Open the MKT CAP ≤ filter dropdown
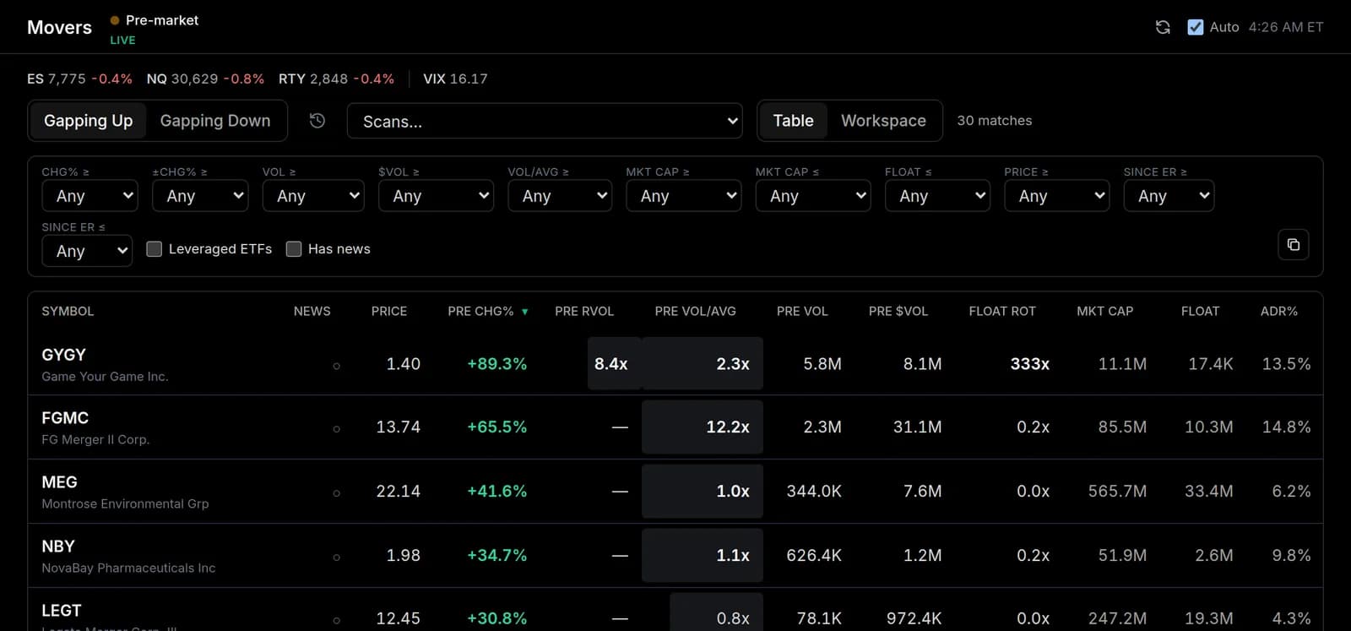Viewport: 1351px width, 631px height. click(813, 196)
